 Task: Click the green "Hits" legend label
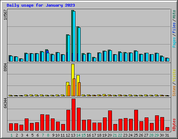tap(174, 14)
